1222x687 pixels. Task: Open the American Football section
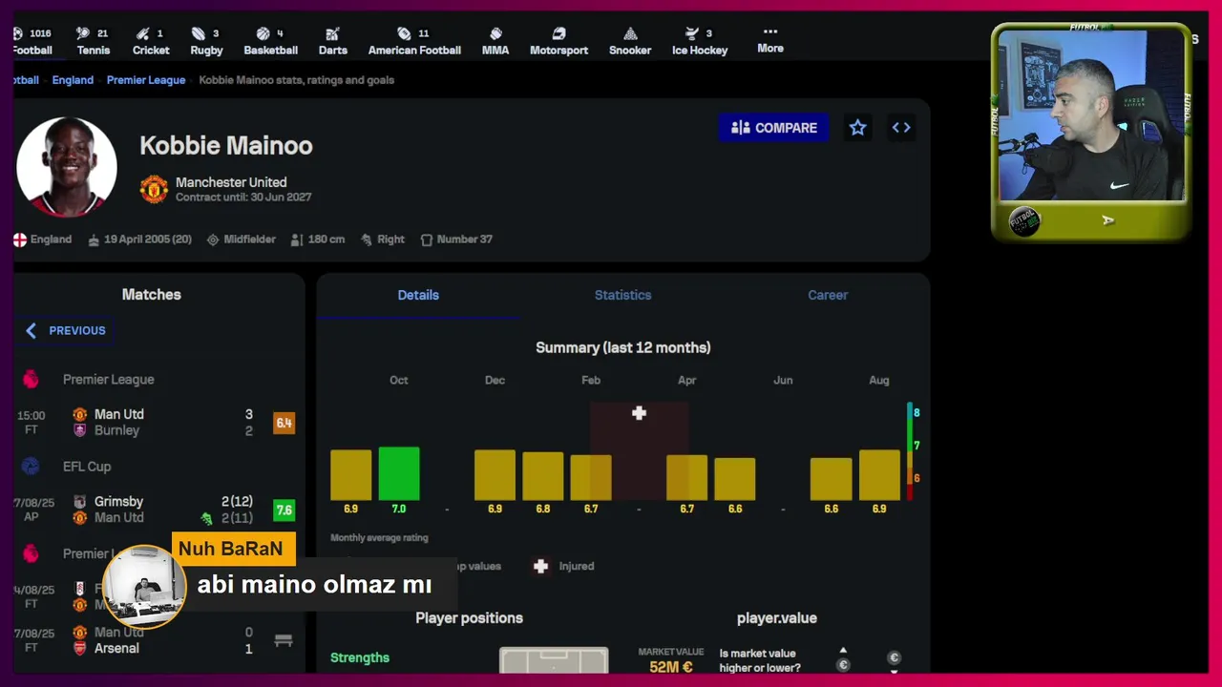click(x=414, y=41)
